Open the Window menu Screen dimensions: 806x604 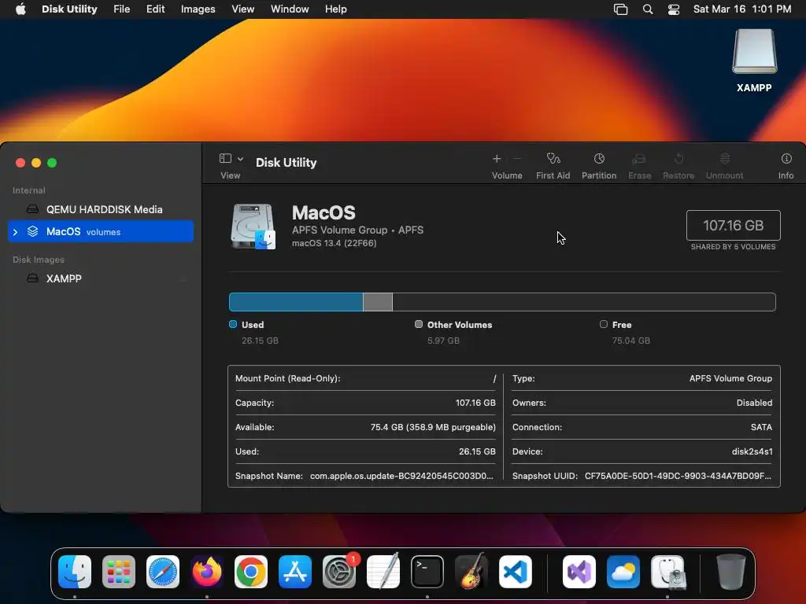[290, 9]
